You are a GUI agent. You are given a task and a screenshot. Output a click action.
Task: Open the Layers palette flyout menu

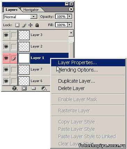point(71,9)
